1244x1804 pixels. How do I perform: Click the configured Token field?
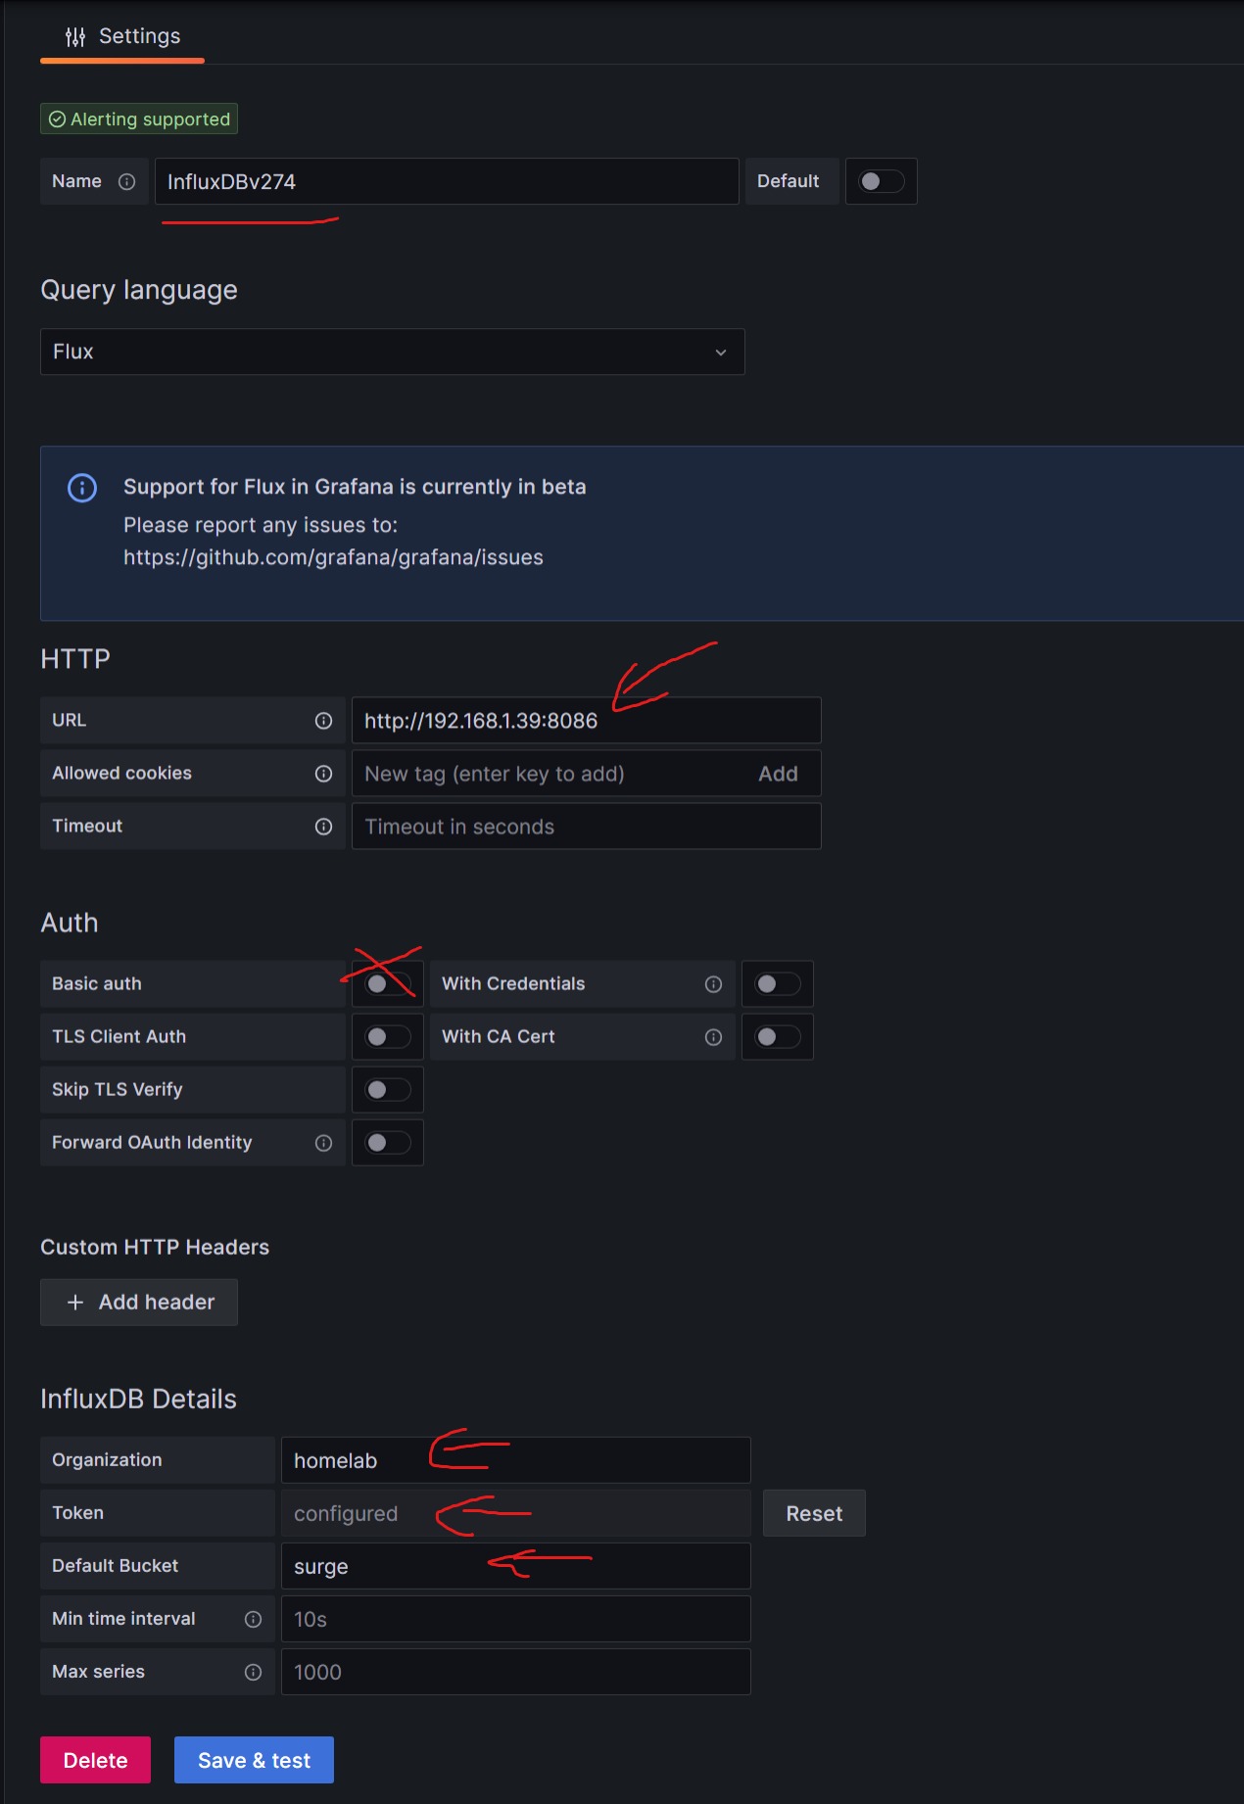pyautogui.click(x=515, y=1513)
